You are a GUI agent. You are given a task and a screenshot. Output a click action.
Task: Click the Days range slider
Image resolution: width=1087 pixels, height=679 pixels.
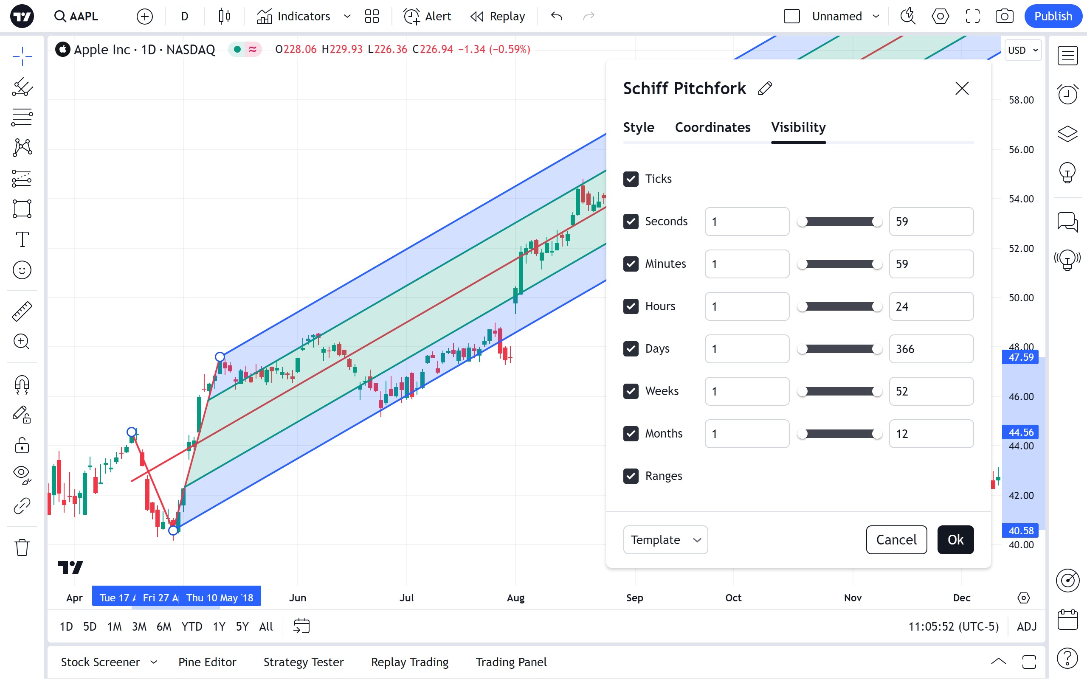point(839,349)
